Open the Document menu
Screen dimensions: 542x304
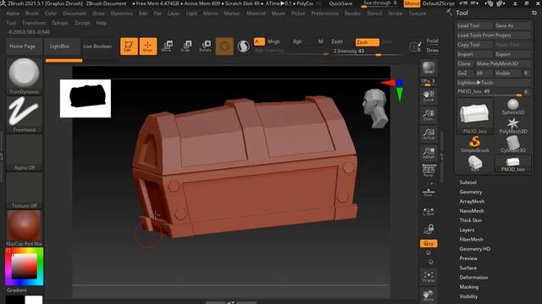(x=75, y=14)
